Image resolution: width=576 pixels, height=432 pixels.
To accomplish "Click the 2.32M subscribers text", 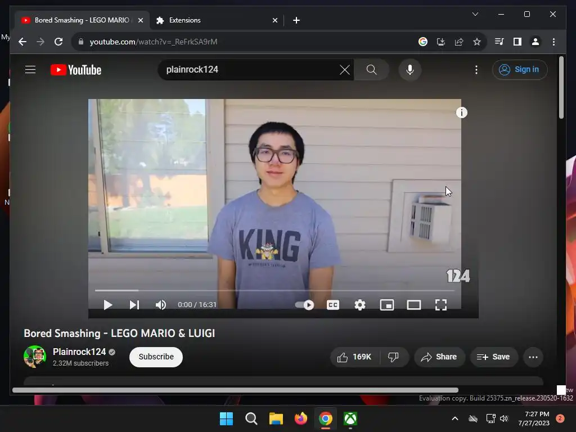I will click(81, 363).
